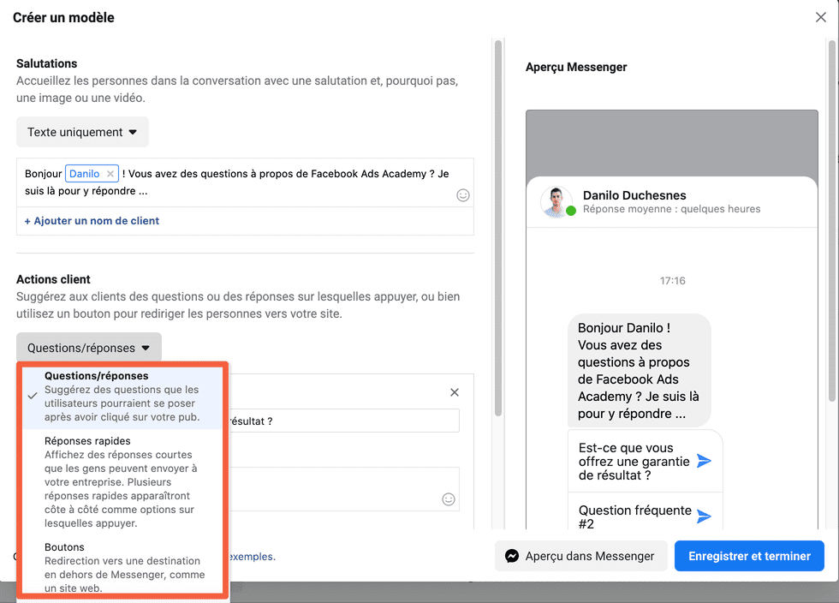Viewport: 839px width, 603px height.
Task: Open the Texte uniquement dropdown
Action: (82, 132)
